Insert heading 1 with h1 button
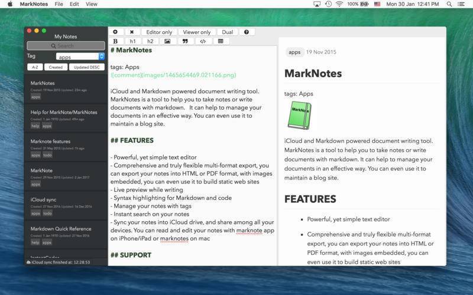Screen dimensions: 473x295 coord(132,41)
